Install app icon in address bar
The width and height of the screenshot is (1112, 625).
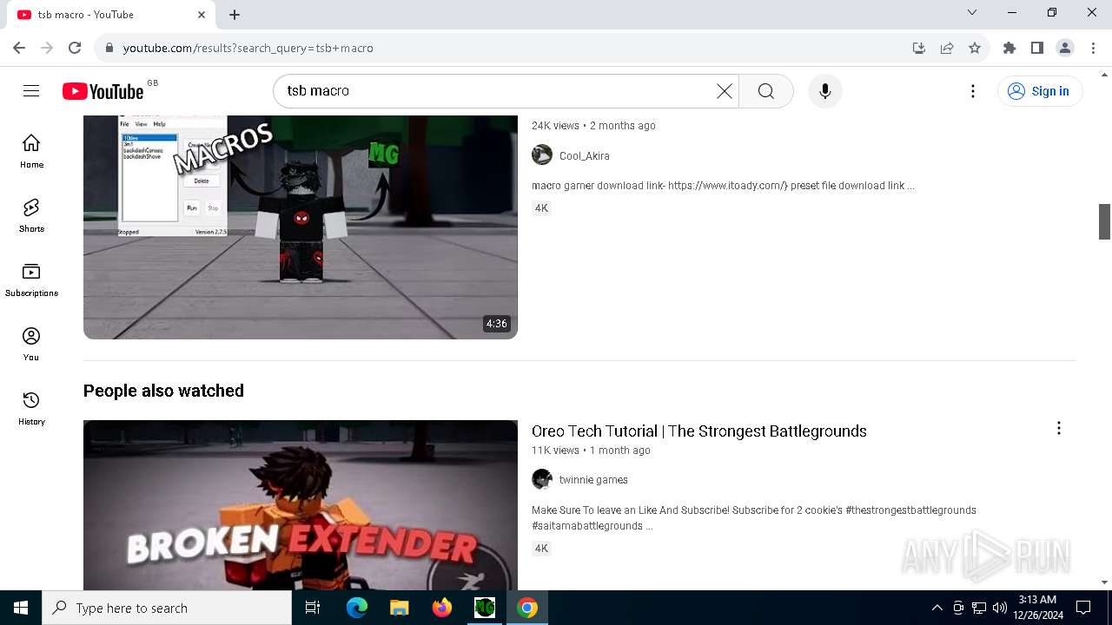919,48
